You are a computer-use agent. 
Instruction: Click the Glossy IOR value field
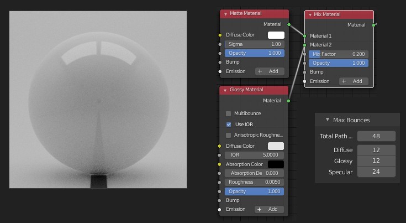coord(254,155)
